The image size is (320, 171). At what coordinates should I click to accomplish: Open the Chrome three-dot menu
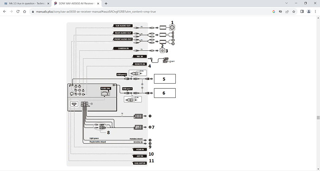coord(315,12)
